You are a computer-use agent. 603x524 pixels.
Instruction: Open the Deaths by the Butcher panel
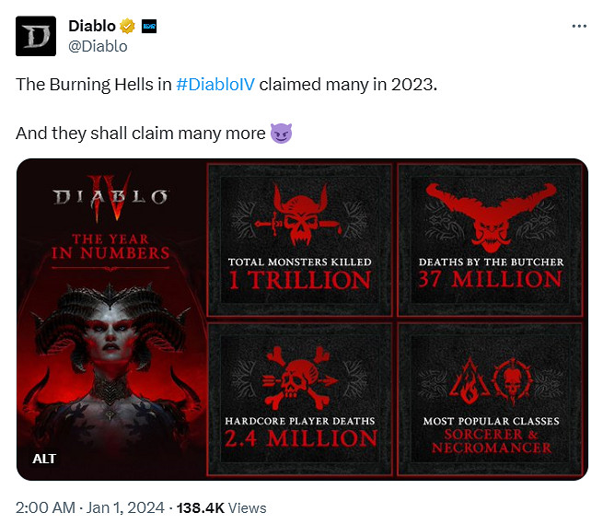(x=491, y=241)
